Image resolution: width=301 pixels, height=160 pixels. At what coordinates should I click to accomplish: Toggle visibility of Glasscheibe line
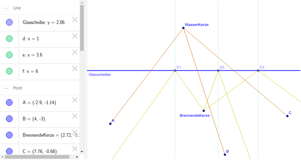click(x=9, y=22)
